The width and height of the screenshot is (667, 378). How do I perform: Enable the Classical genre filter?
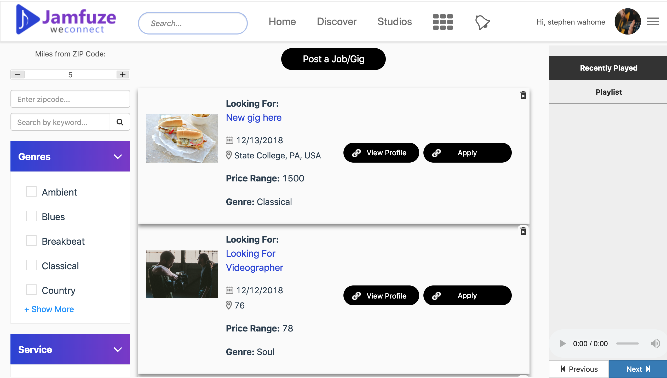(x=31, y=265)
